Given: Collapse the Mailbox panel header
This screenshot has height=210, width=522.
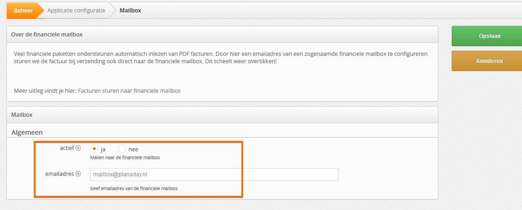Looking at the screenshot, I should coord(222,114).
